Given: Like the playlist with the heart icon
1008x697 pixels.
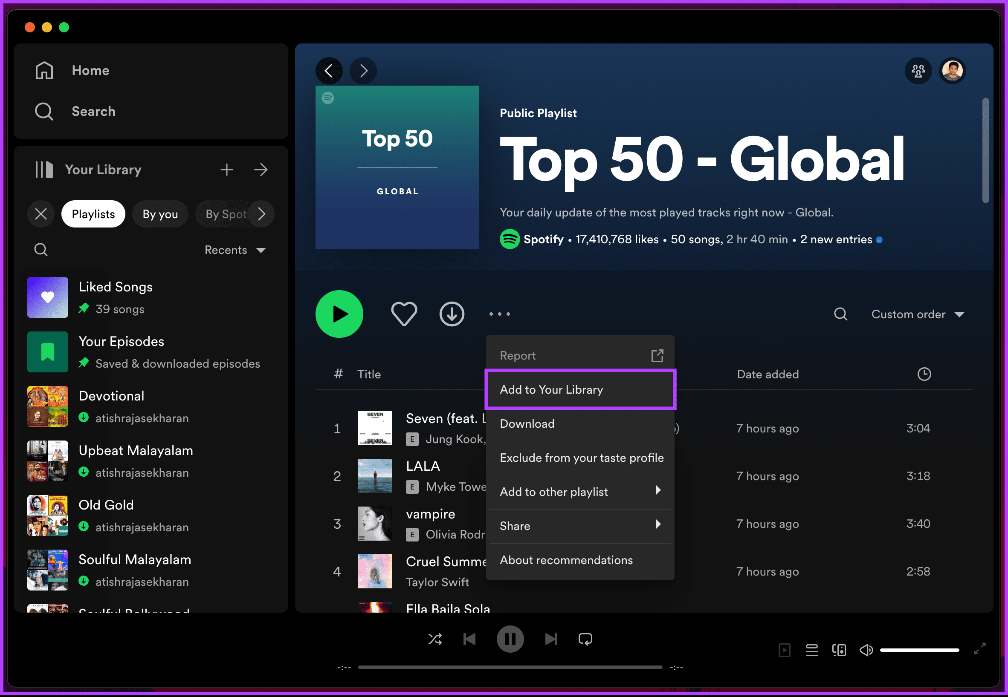Looking at the screenshot, I should point(404,314).
